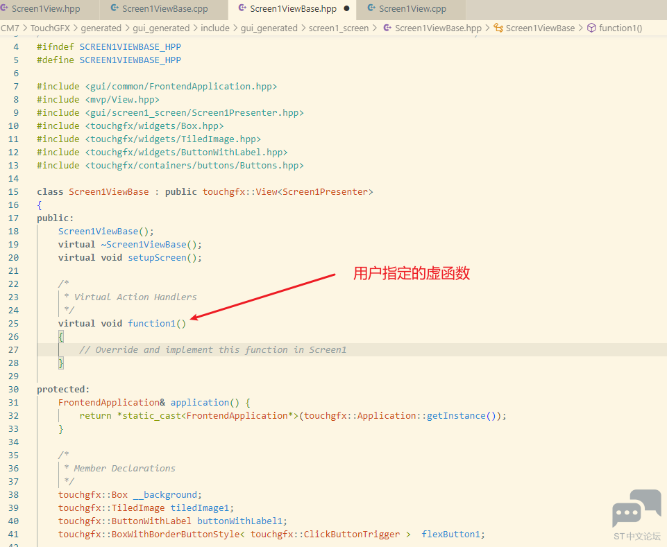The image size is (667, 547).
Task: Click the Screen1ViewBase.cpp tab file icon
Action: 114,9
